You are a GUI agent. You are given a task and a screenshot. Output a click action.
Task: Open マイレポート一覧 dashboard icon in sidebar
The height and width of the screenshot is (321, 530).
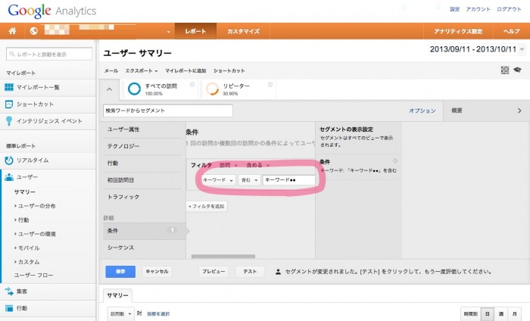[x=9, y=87]
